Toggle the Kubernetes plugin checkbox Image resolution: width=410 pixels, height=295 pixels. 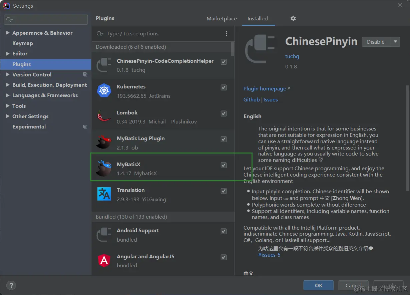224,87
